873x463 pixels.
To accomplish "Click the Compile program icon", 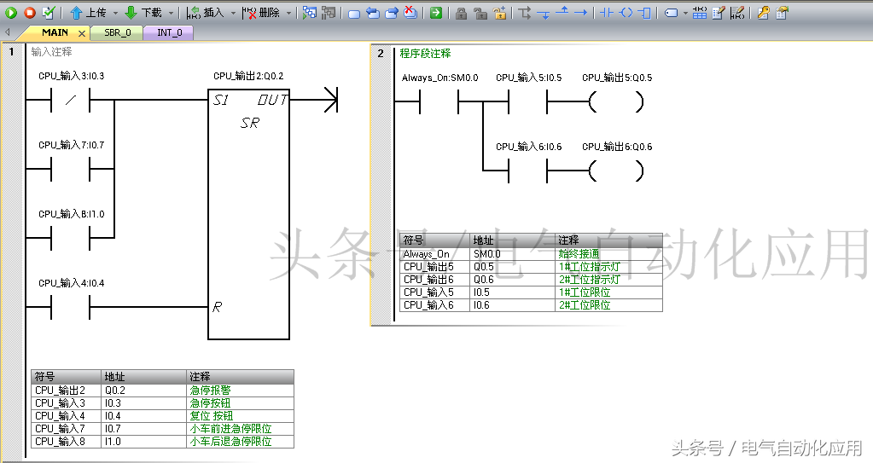I will (x=49, y=12).
